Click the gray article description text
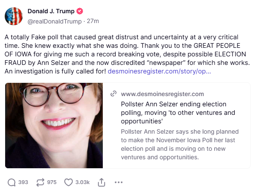The height and width of the screenshot is (193, 257). (x=178, y=144)
